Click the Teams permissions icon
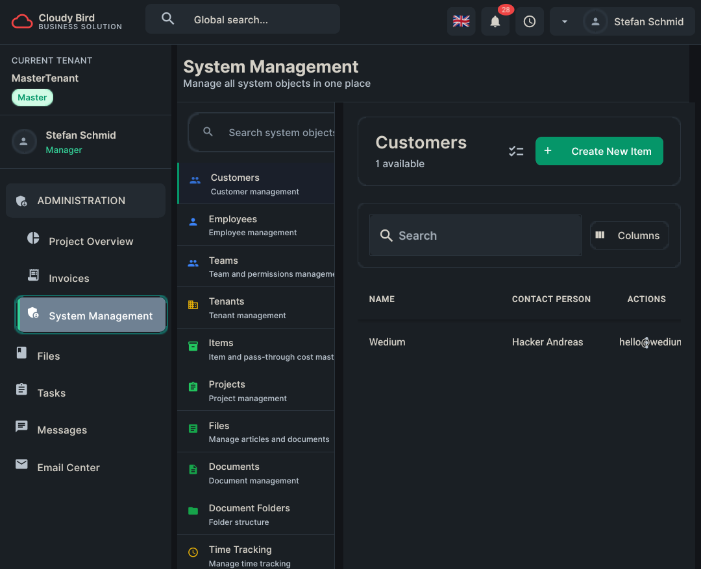 [193, 262]
